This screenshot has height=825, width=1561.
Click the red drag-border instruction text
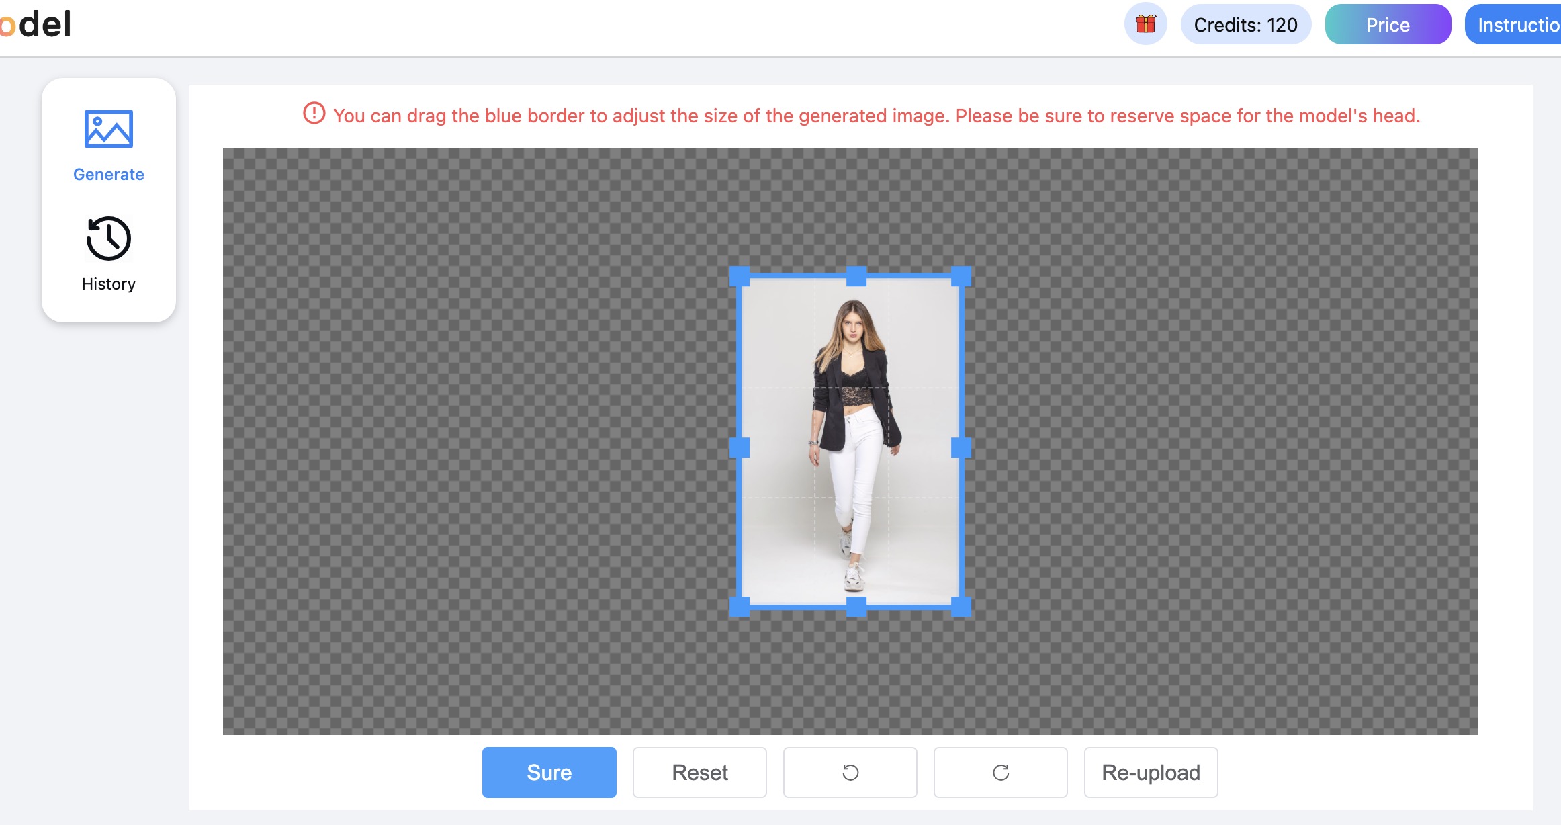tap(877, 116)
